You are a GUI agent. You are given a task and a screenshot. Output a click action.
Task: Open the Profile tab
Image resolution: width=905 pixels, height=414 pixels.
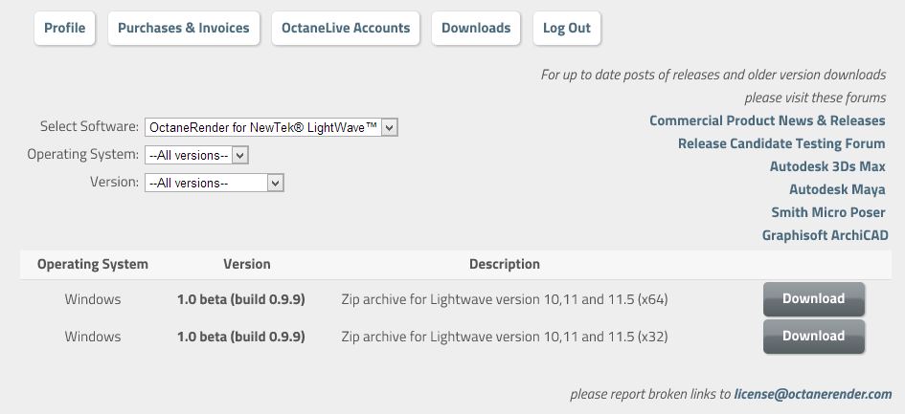click(65, 28)
